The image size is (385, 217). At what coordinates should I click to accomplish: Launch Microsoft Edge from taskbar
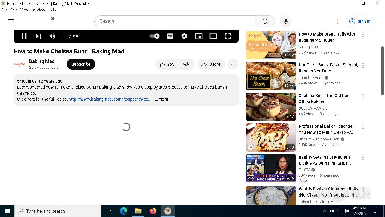point(124,211)
